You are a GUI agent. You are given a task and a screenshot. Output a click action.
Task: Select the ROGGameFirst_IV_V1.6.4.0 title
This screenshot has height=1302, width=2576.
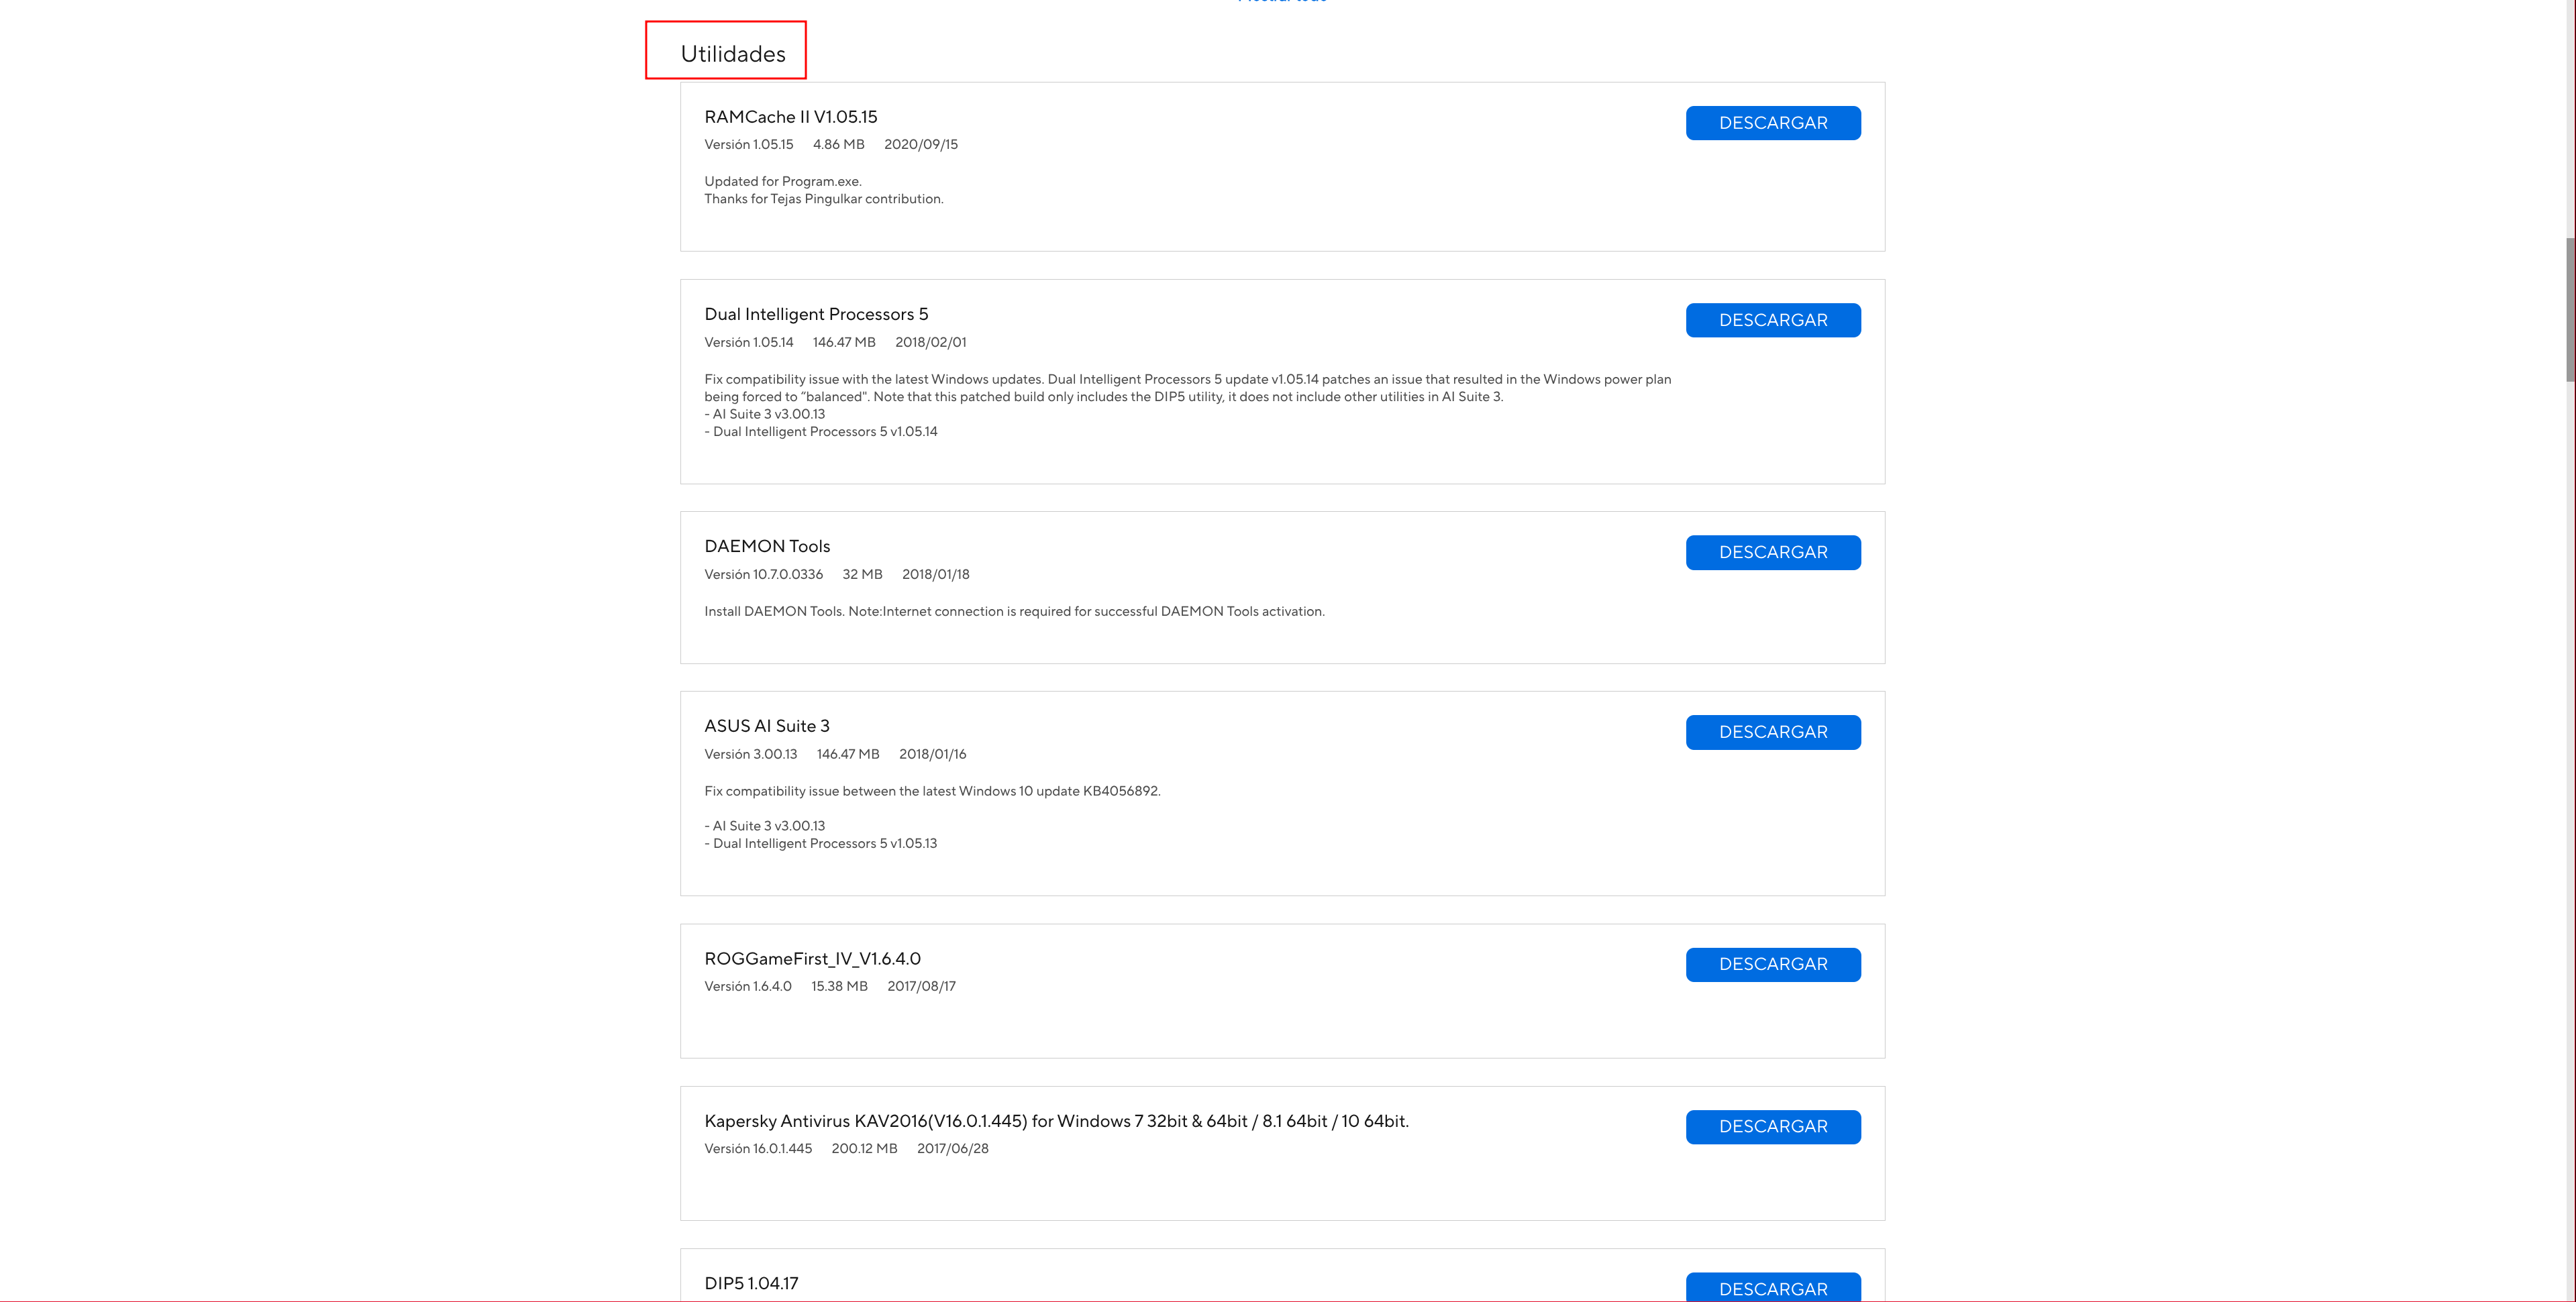coord(812,959)
